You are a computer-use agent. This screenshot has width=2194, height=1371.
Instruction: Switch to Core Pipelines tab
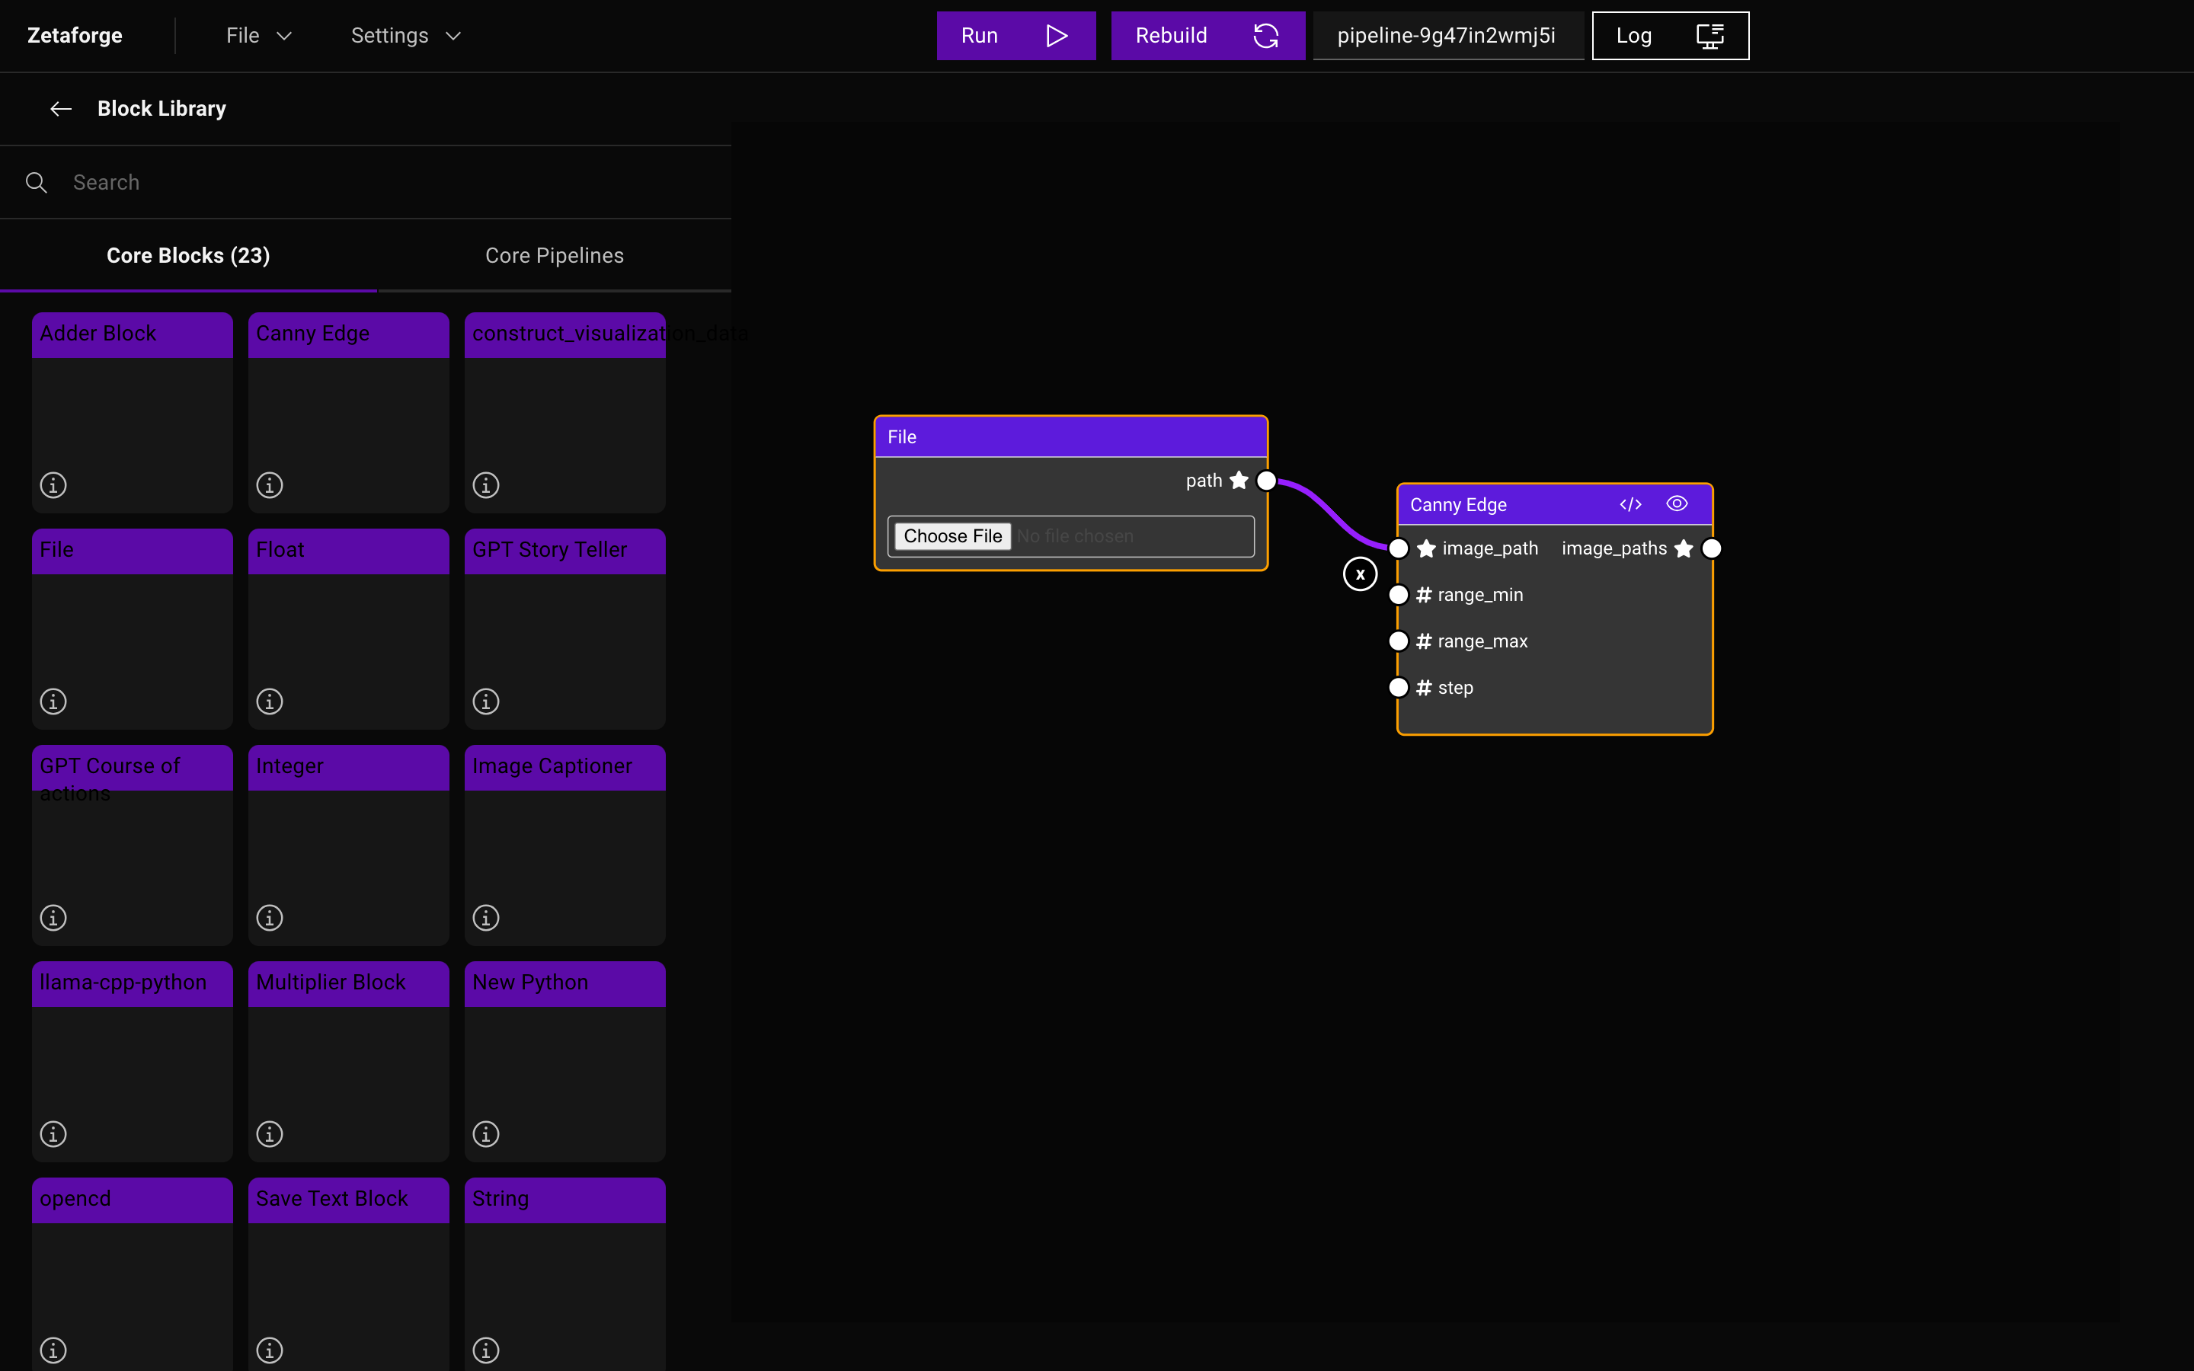click(x=555, y=254)
